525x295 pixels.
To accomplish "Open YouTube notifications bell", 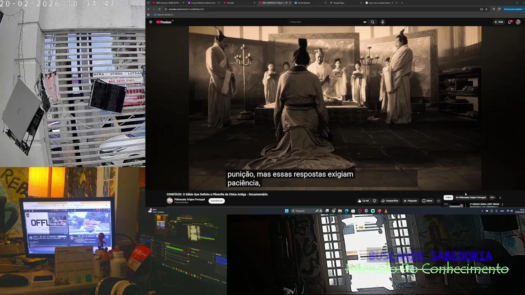I will [x=510, y=22].
